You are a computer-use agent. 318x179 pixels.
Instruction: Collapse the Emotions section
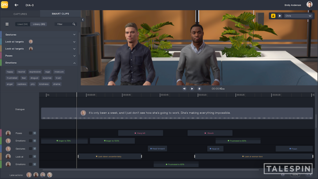[74, 63]
